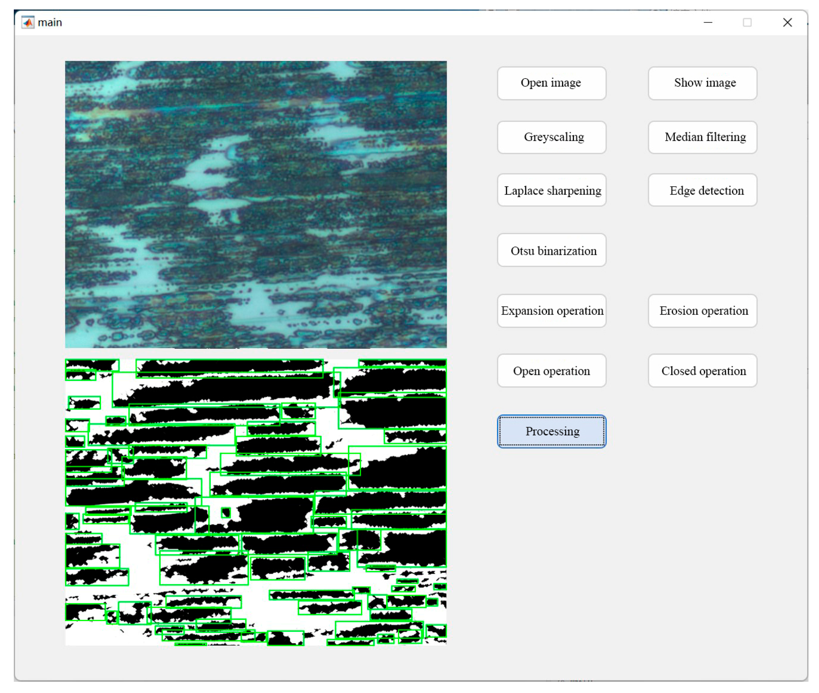The height and width of the screenshot is (693, 819).
Task: Click the Open image button
Action: coord(551,83)
